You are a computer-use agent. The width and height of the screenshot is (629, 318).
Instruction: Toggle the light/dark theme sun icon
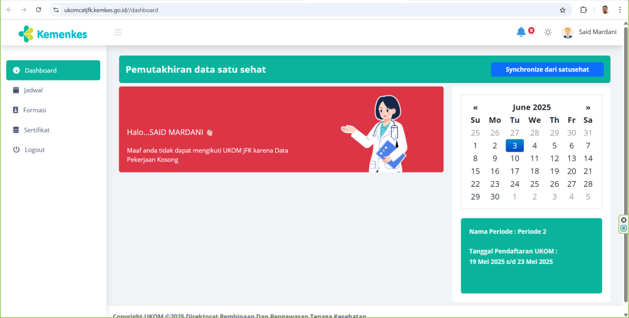coord(548,32)
